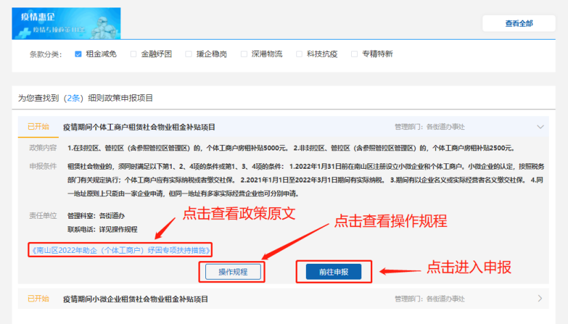Collapse the 个体工商户租金补贴项目 chevron

click(540, 126)
